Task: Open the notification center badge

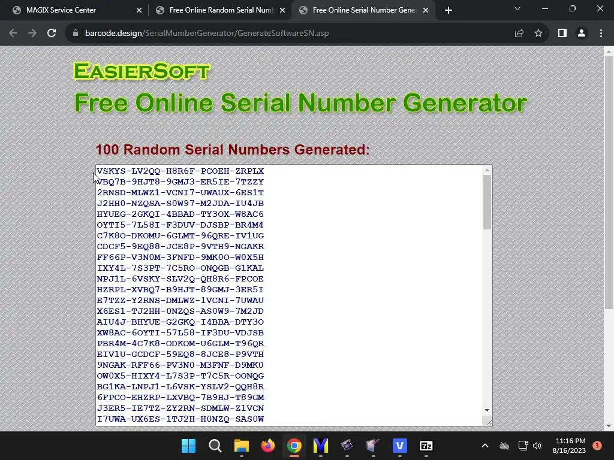Action: tap(597, 446)
